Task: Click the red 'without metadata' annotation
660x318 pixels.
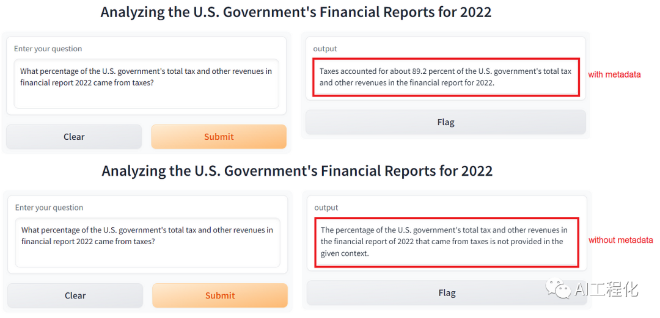Action: 620,240
